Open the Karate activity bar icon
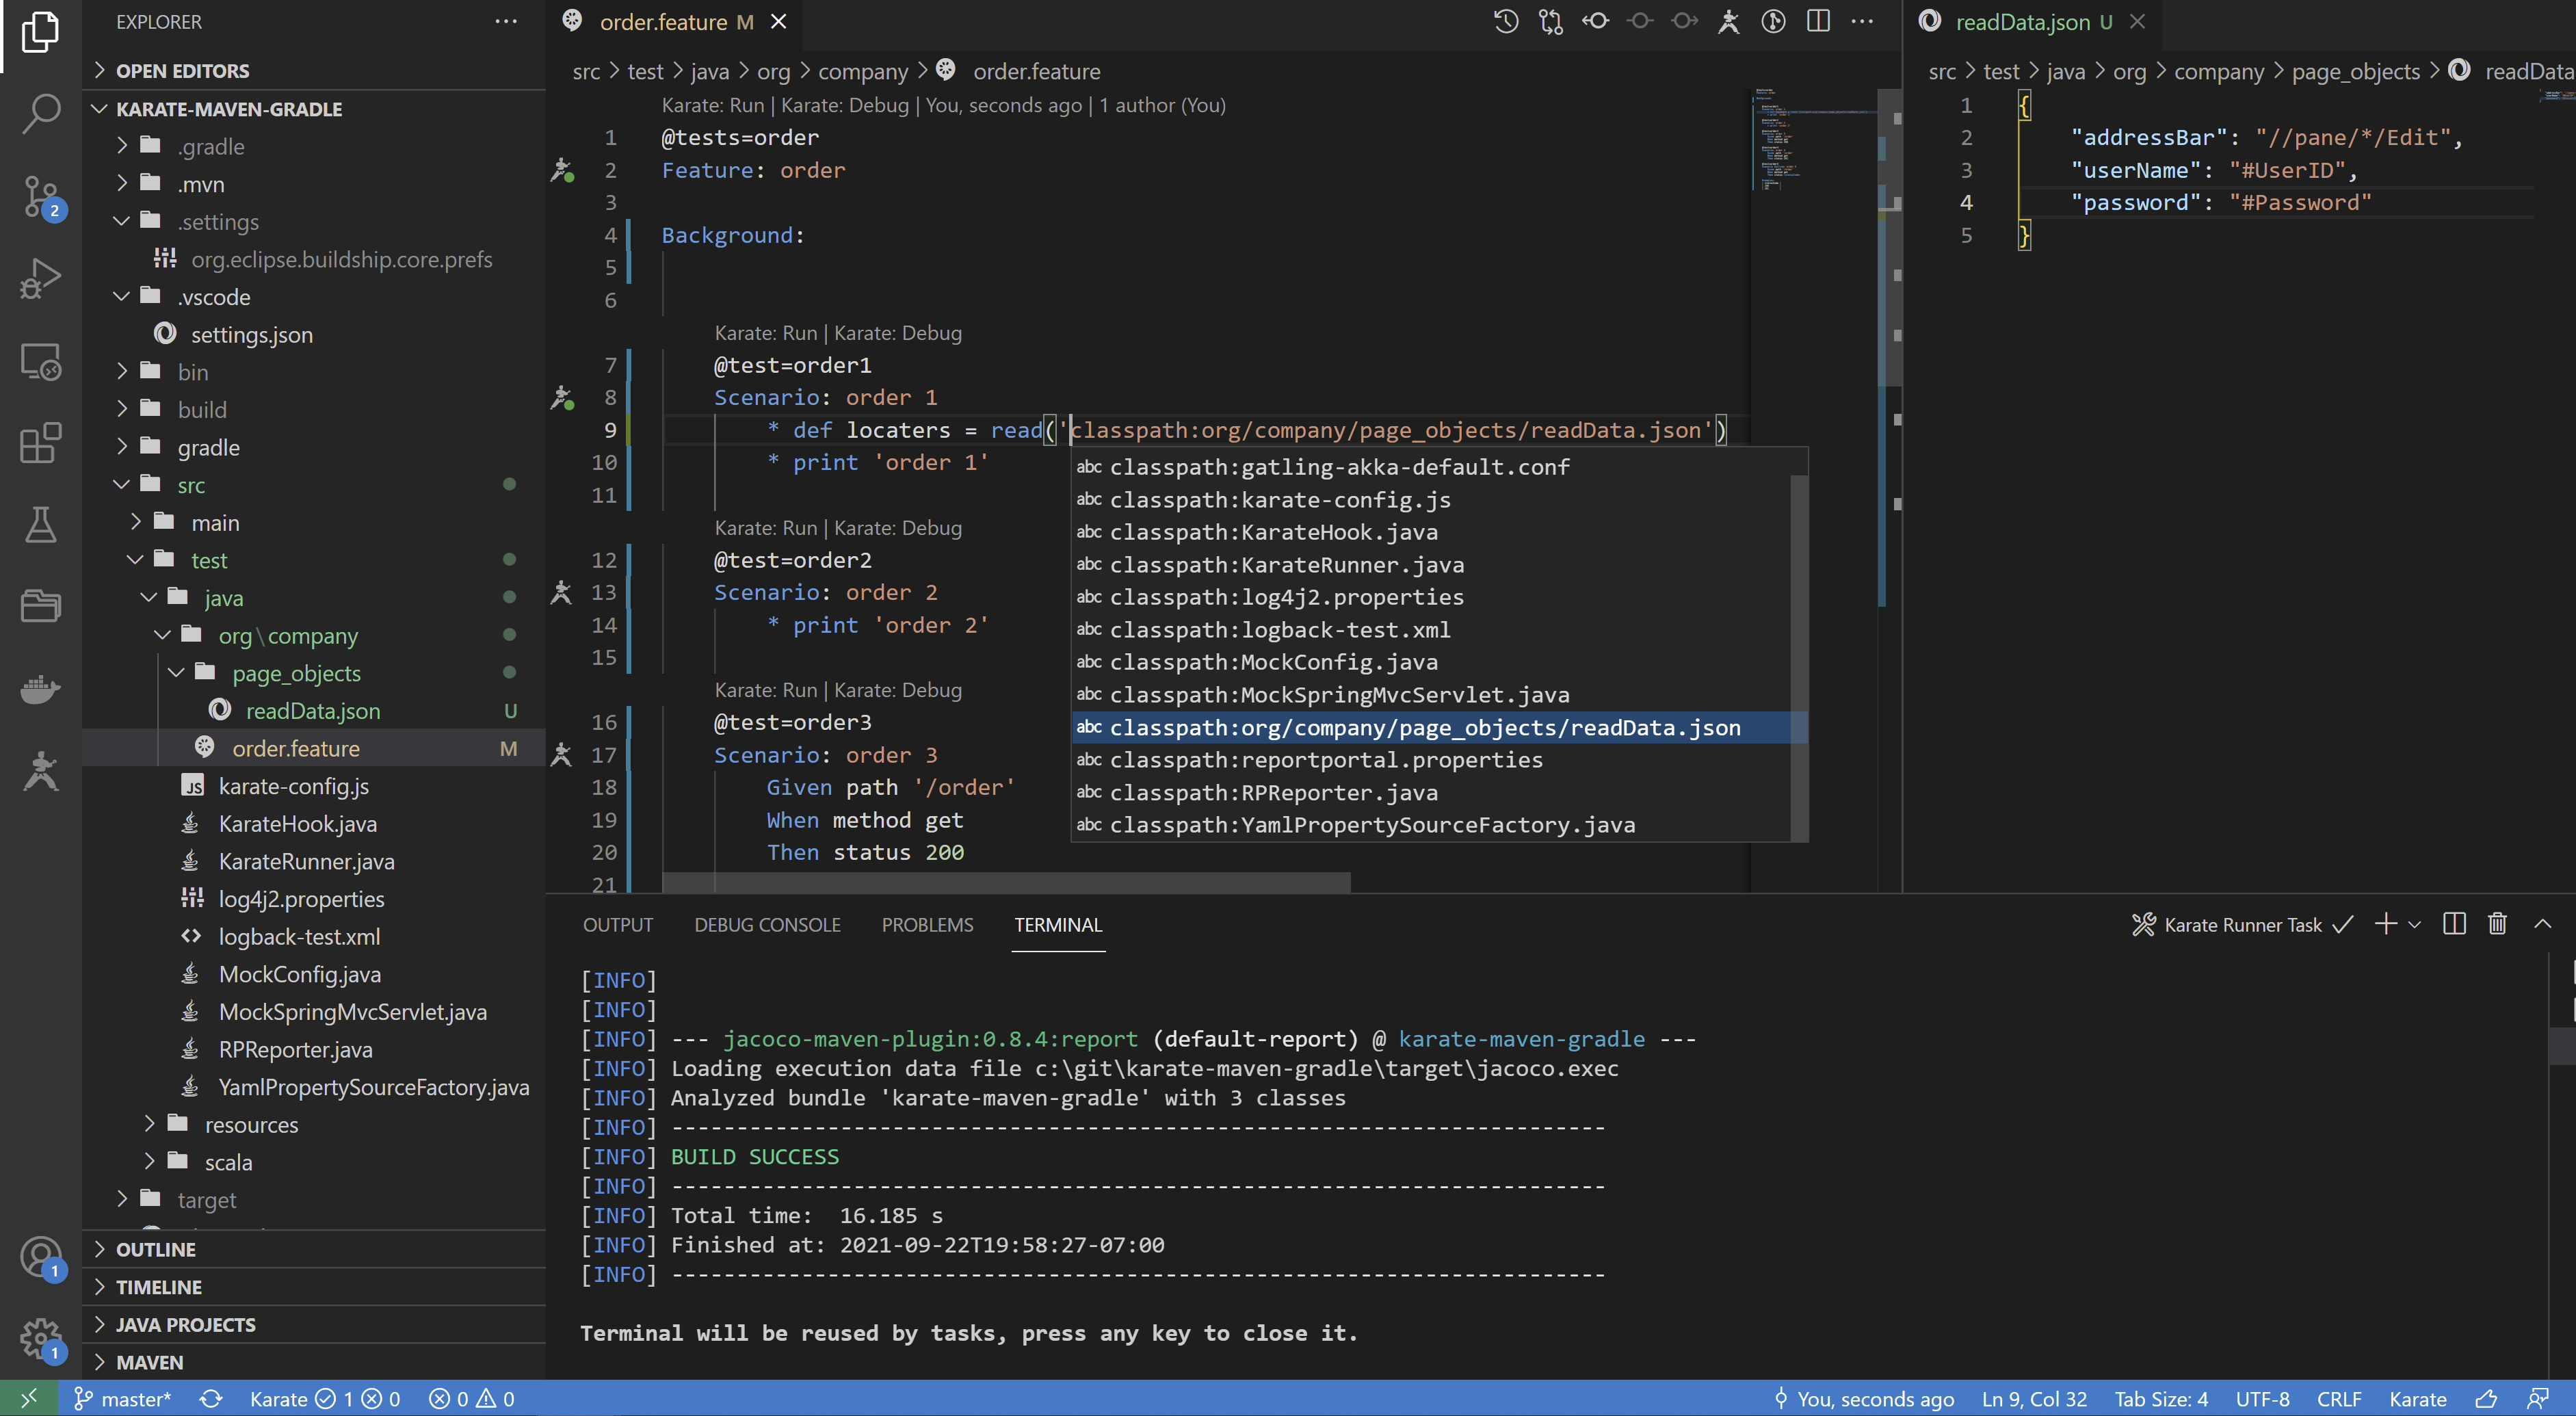The height and width of the screenshot is (1416, 2576). (40, 771)
